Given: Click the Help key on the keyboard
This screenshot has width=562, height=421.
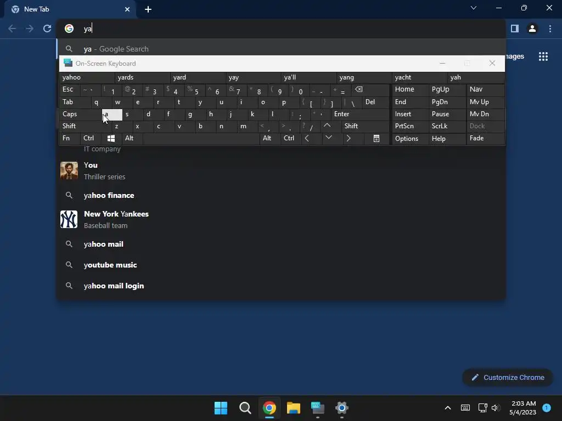Looking at the screenshot, I should point(447,138).
